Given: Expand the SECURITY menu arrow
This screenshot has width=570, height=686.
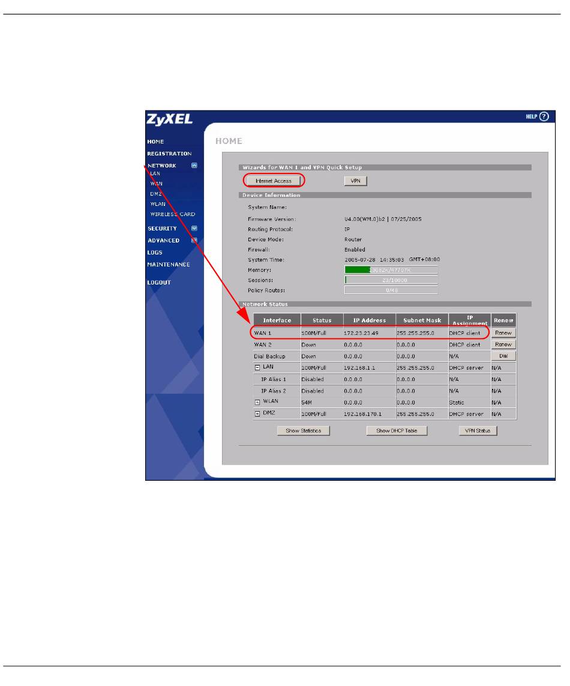Looking at the screenshot, I should (x=194, y=229).
